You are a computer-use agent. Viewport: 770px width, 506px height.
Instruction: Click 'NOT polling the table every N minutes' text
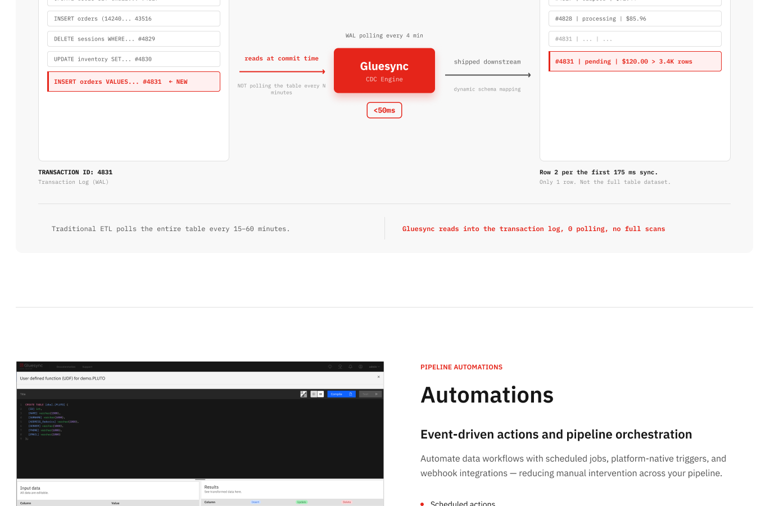click(x=282, y=89)
